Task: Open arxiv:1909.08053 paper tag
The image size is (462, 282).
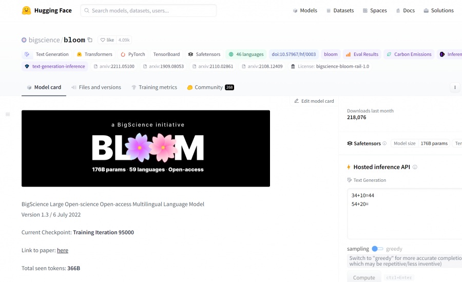Action: [163, 66]
